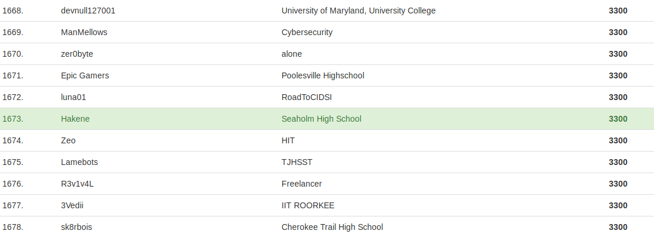
Task: Click rank number 1673 in highlighted row
Action: click(13, 119)
